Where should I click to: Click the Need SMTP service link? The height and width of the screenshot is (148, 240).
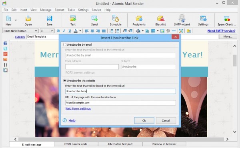coord(221,31)
